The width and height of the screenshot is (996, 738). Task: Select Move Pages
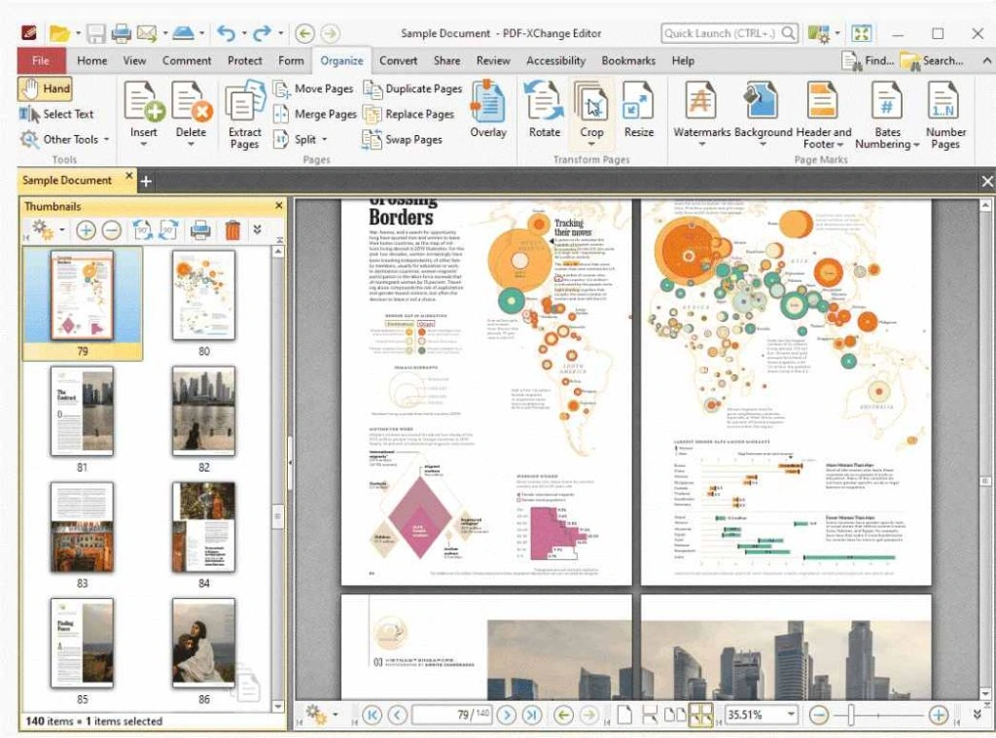click(x=313, y=88)
